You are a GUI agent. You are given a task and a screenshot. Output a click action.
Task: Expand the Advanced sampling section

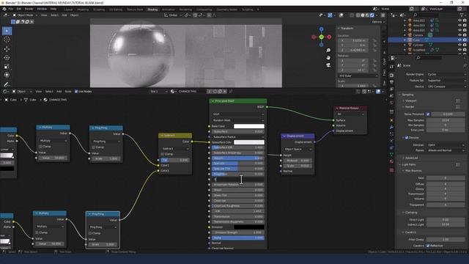pos(411,158)
